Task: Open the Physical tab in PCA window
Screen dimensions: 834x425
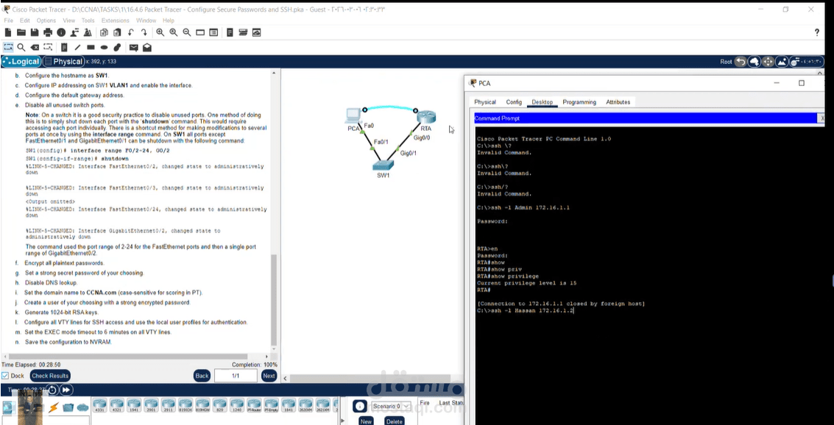Action: pos(485,102)
